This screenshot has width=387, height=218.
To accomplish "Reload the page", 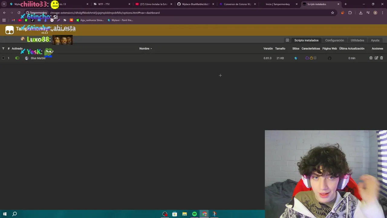I will (x=19, y=13).
